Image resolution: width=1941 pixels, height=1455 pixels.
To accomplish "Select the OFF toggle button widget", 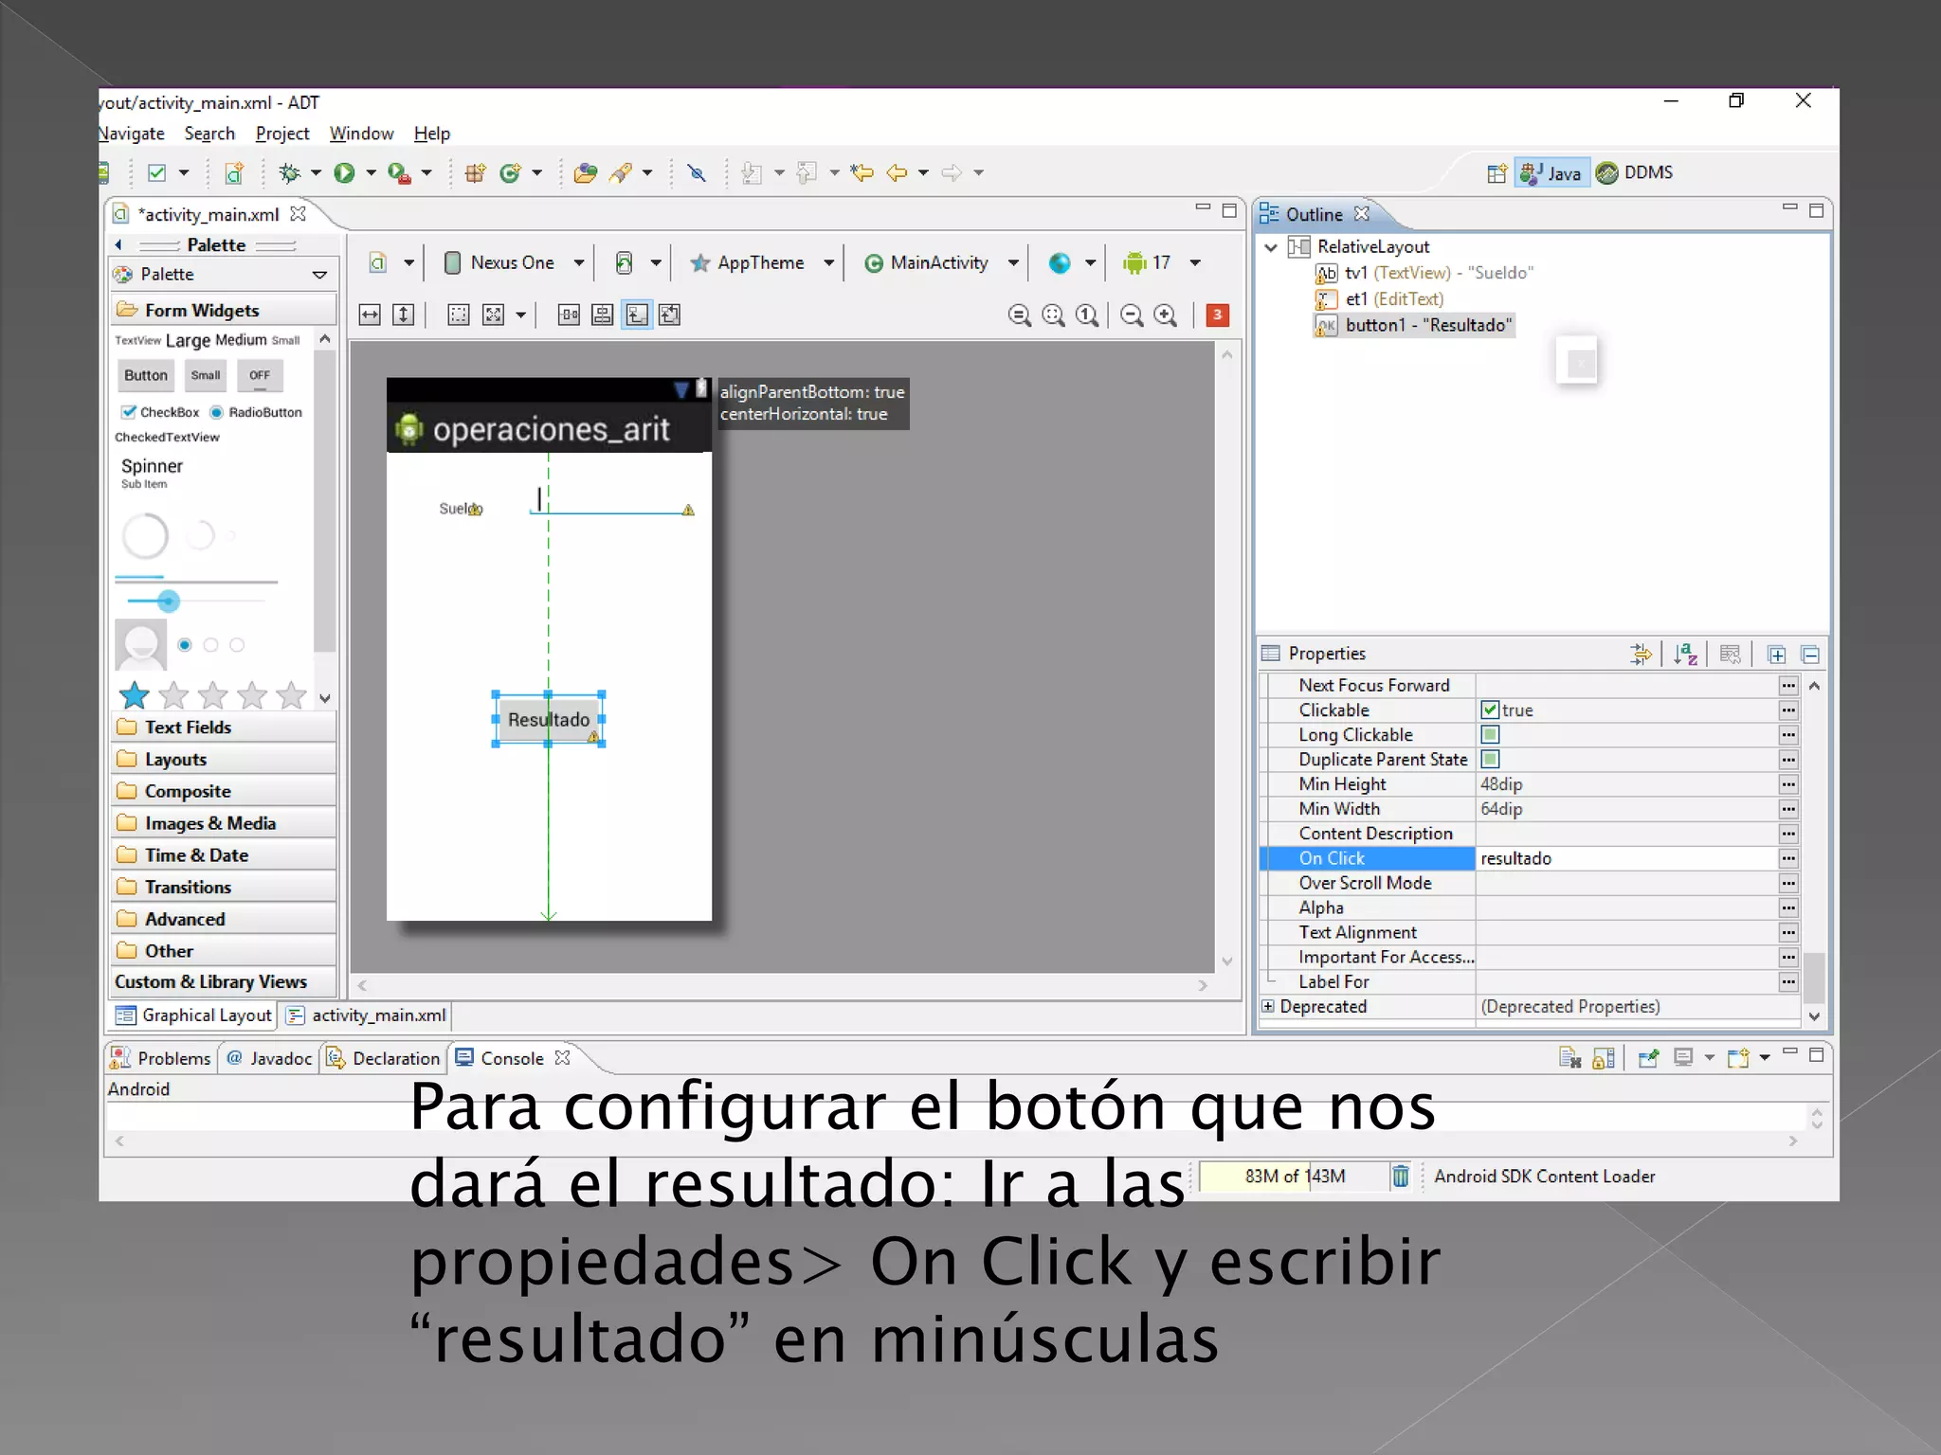I will click(x=260, y=375).
